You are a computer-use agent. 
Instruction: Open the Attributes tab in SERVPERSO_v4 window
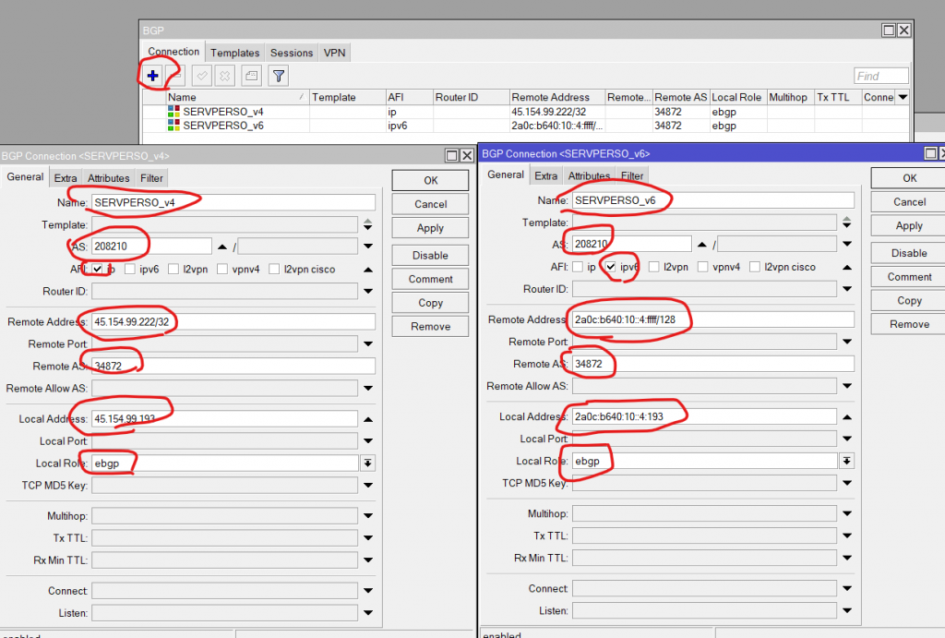(x=109, y=178)
